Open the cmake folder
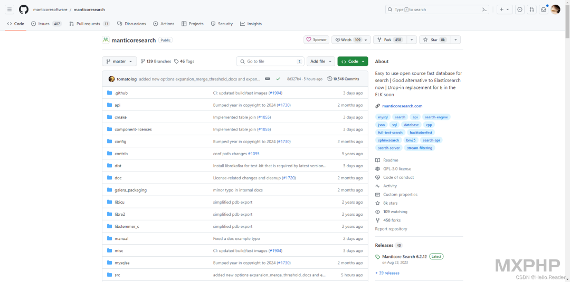The image size is (570, 282). (121, 117)
